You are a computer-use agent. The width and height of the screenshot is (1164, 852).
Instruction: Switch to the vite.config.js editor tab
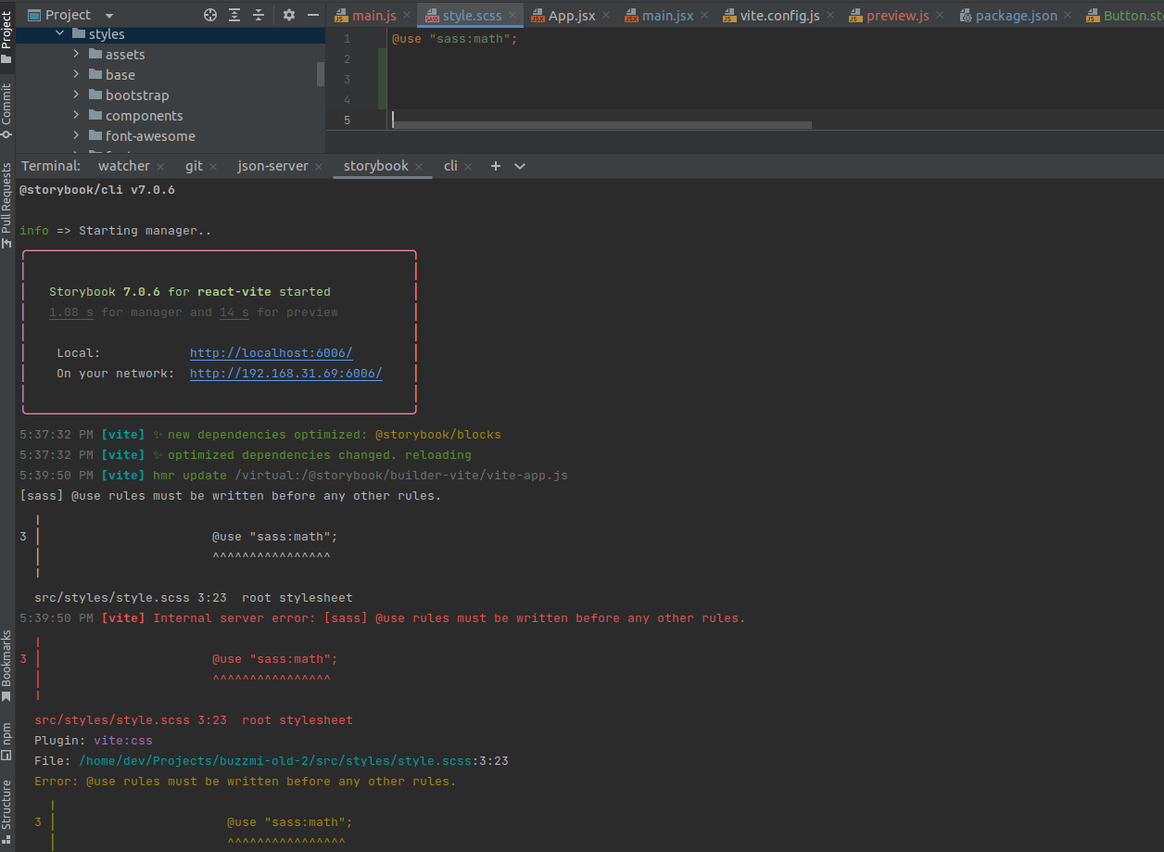[778, 16]
